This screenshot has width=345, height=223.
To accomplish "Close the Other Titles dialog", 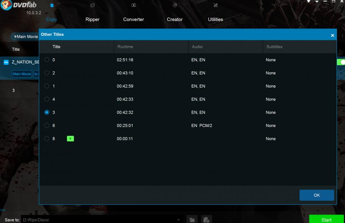I will coord(332,35).
